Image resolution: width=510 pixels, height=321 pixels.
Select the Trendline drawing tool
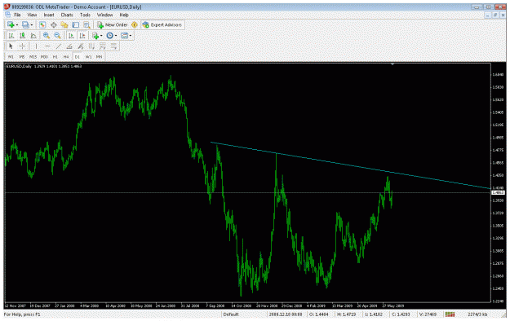(58, 46)
